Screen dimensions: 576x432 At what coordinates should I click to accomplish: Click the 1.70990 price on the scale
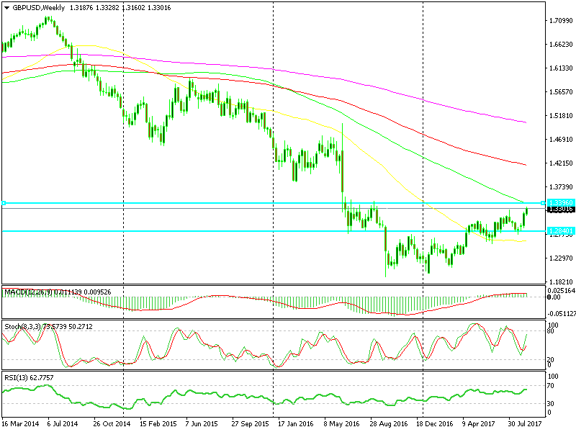[560, 21]
